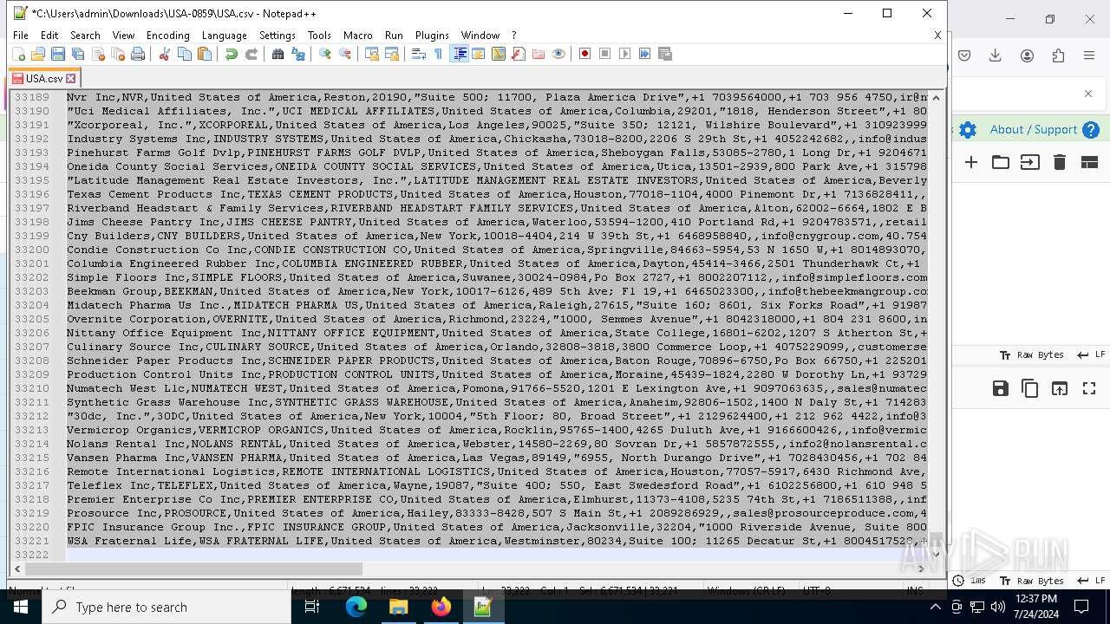This screenshot has width=1110, height=624.
Task: Reset pane layout icon in Firefox window
Action: pos(1089,162)
